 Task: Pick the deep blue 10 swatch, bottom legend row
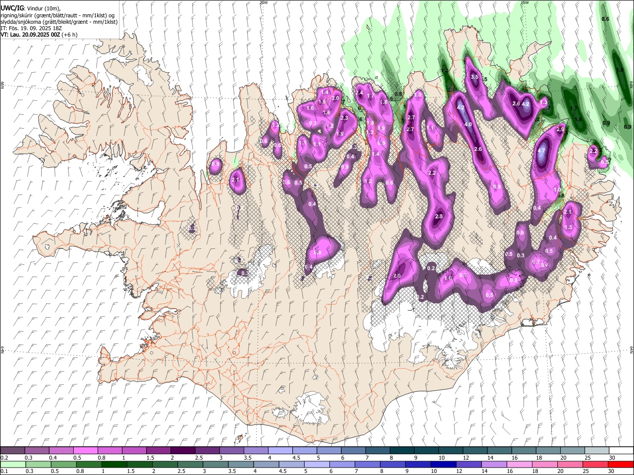(x=443, y=464)
